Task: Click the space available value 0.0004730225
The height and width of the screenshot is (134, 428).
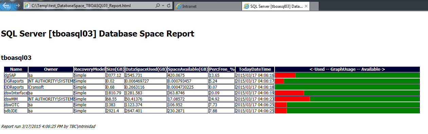Action: coord(188,87)
